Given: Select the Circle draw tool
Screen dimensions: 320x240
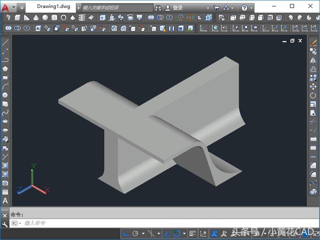Looking at the screenshot, I should tap(5, 95).
